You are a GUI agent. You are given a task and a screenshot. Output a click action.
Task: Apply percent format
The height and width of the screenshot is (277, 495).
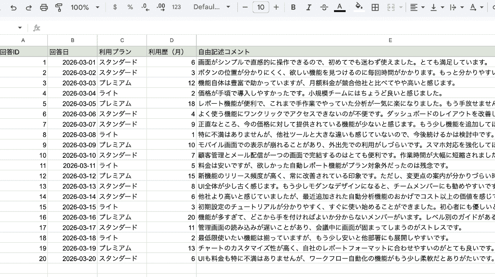tap(130, 7)
